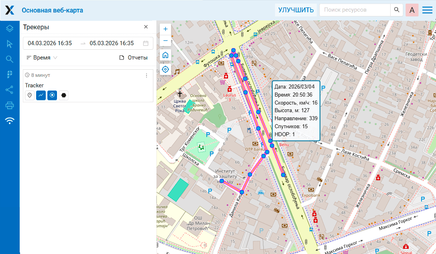
Task: Open the share map icon
Action: pyautogui.click(x=10, y=90)
